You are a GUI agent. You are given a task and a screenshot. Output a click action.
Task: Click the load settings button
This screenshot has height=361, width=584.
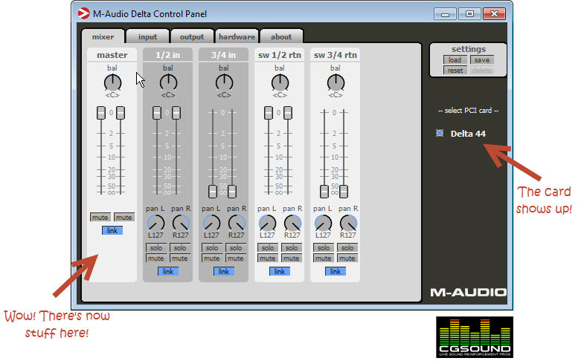(455, 60)
